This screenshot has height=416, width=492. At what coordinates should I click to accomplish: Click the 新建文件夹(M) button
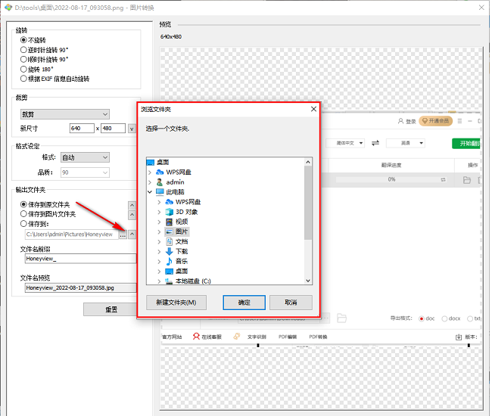(176, 303)
